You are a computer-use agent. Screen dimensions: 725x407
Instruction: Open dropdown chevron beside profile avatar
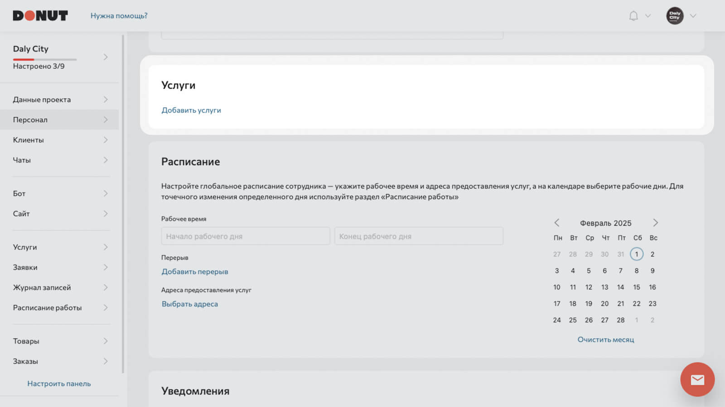[693, 16]
